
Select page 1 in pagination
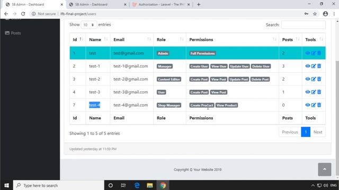click(306, 132)
